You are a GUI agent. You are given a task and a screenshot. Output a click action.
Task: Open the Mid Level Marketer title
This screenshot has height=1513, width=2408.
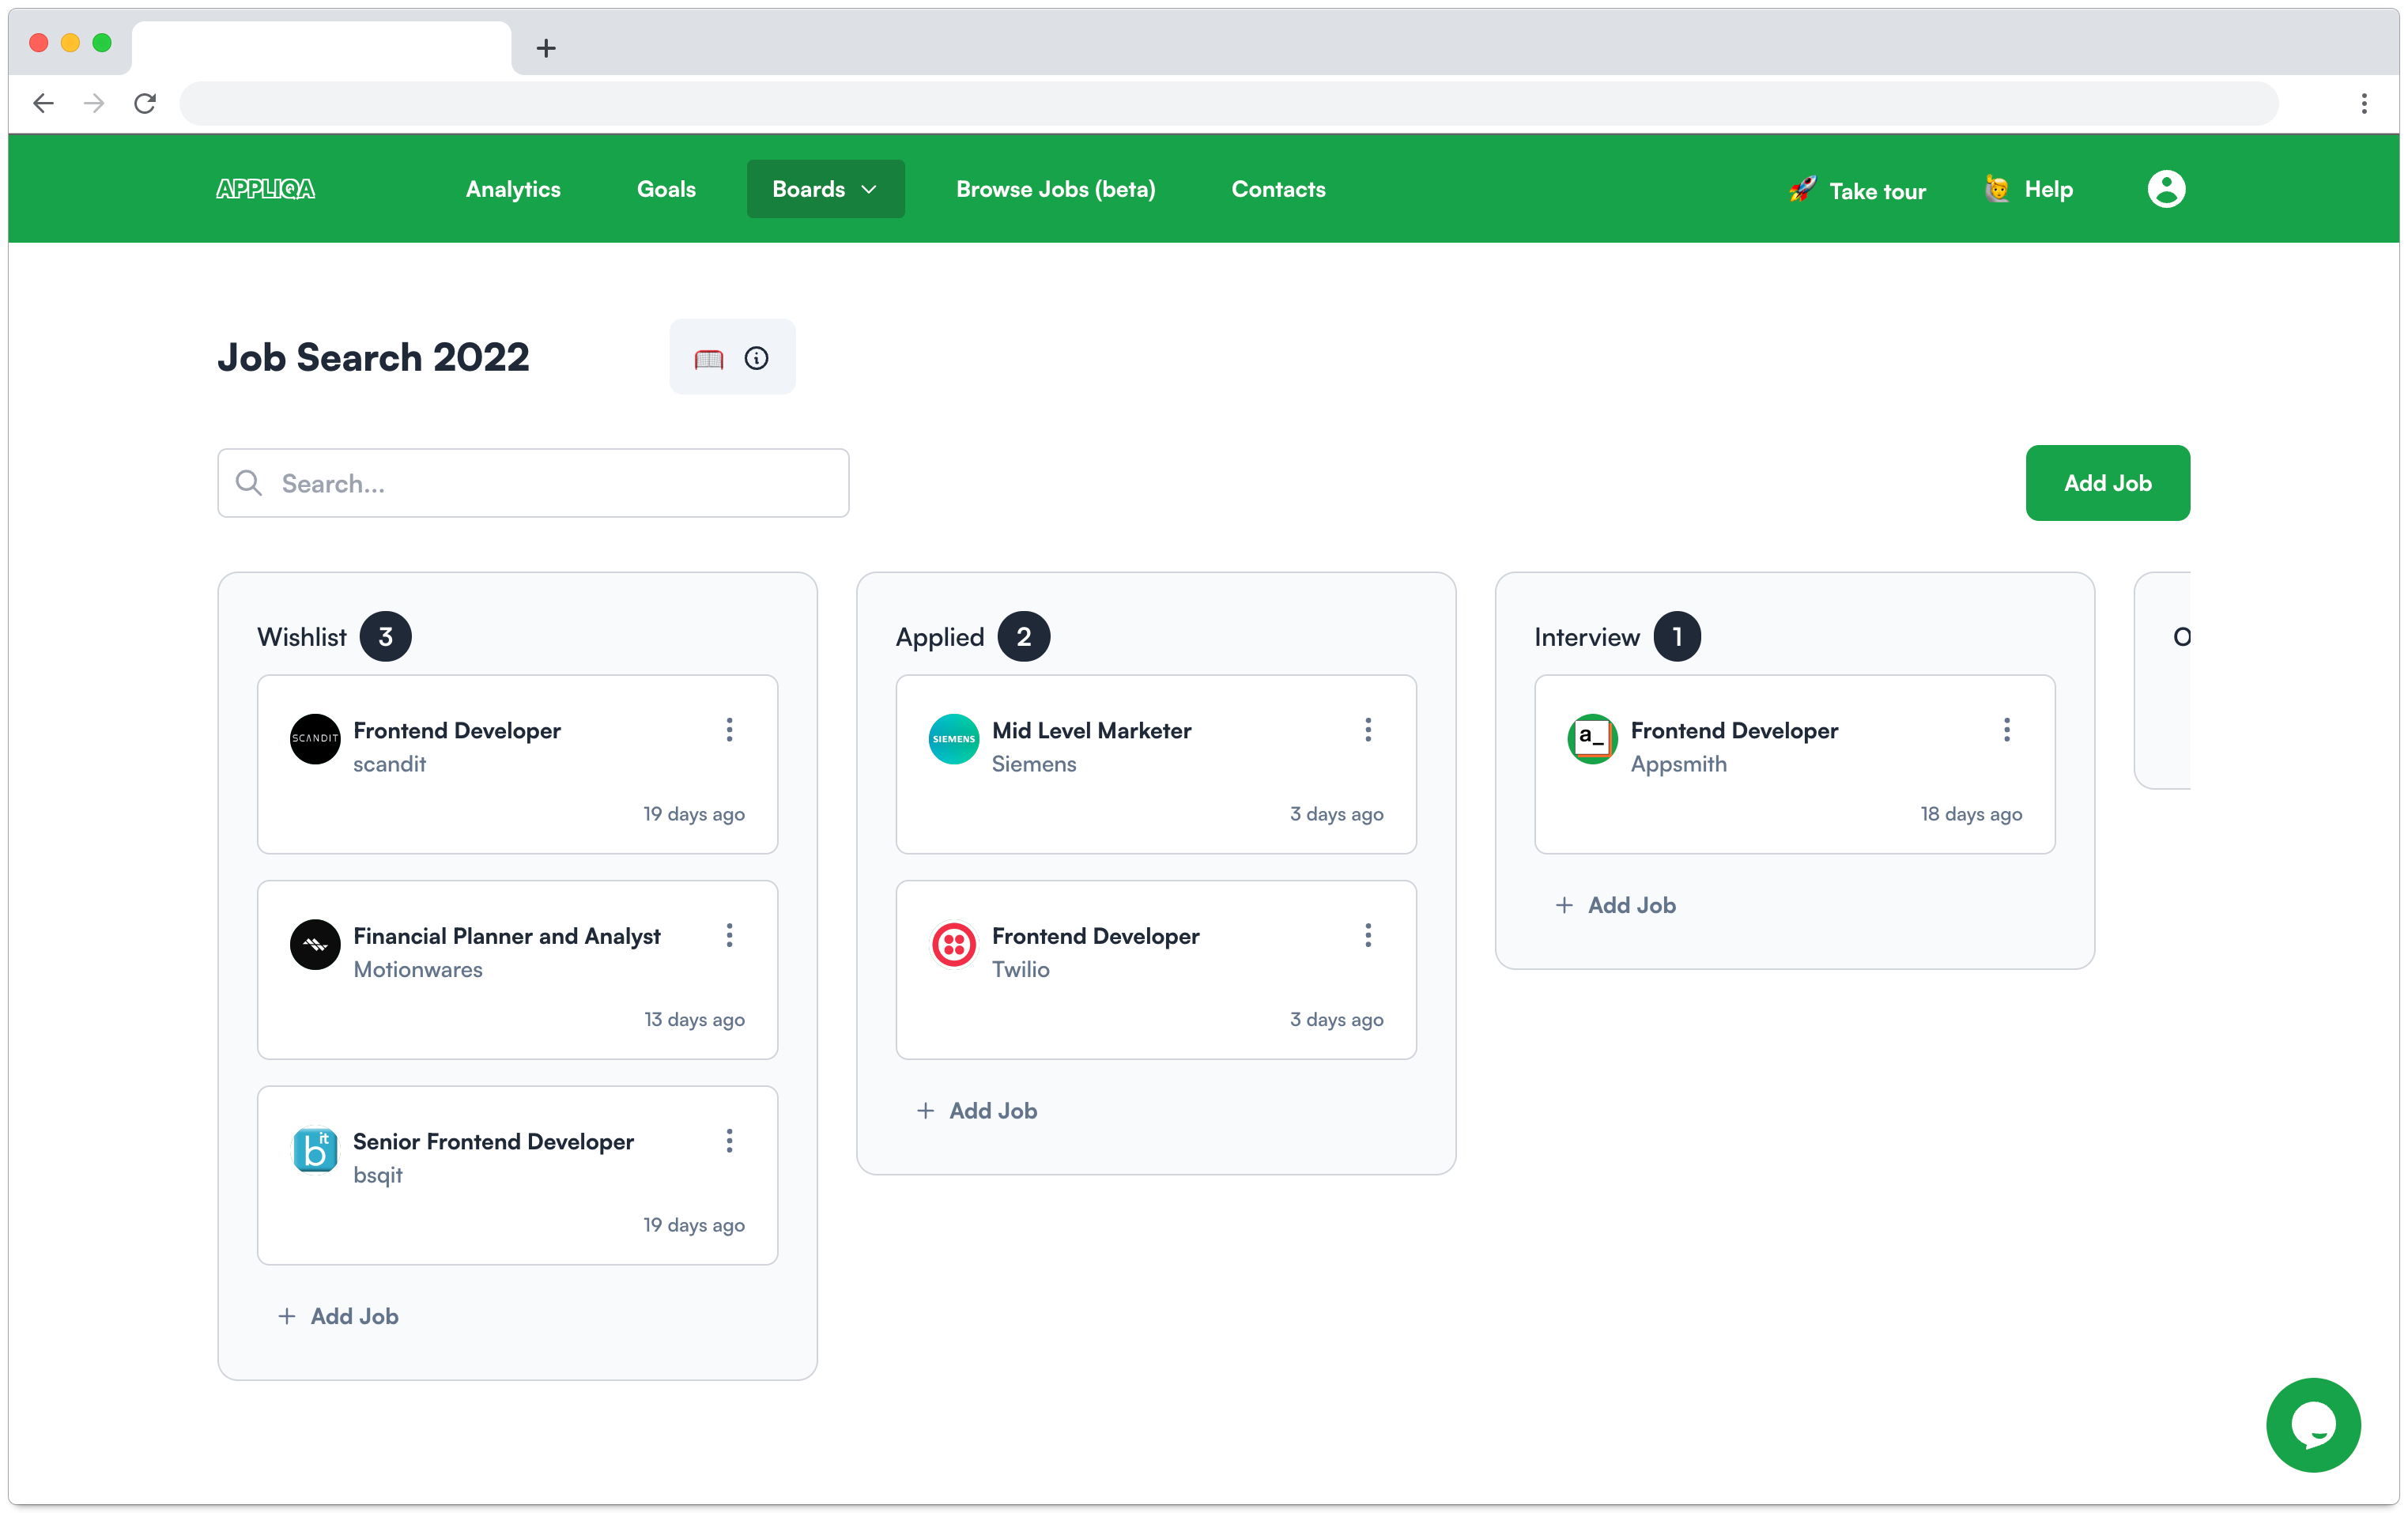[1091, 730]
